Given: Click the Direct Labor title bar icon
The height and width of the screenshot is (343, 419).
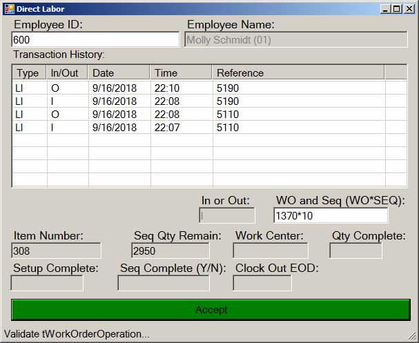Looking at the screenshot, I should coord(10,8).
